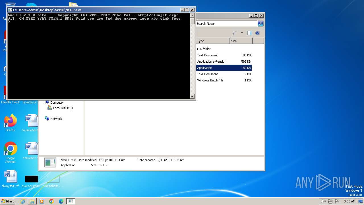364x205 pixels.
Task: Launch Microsoft Edge from taskbar
Action: (61, 201)
